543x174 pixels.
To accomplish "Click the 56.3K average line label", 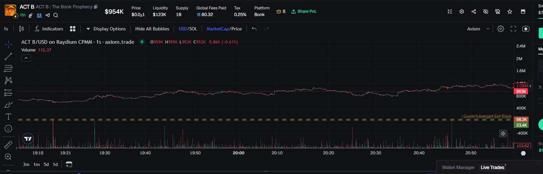I will click(522, 119).
